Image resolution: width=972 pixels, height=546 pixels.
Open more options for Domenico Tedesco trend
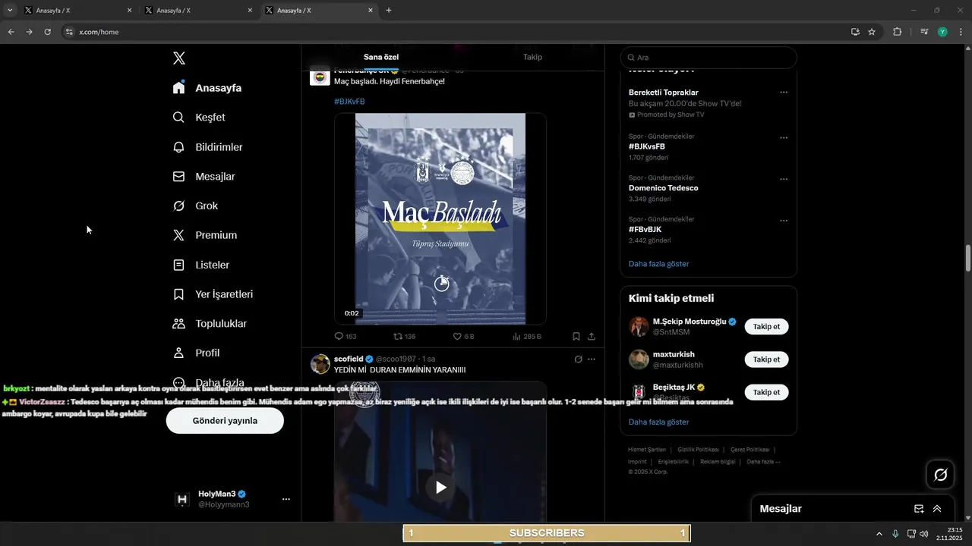tap(784, 179)
